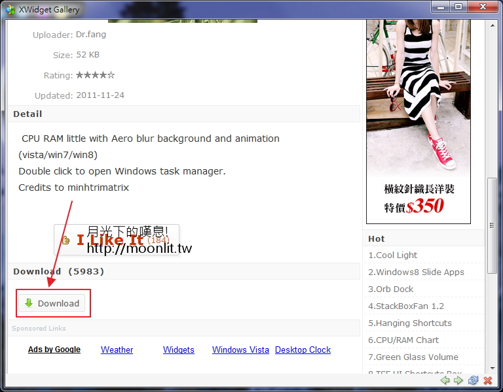Select Cool Light in Hot list
The height and width of the screenshot is (392, 503).
[392, 255]
